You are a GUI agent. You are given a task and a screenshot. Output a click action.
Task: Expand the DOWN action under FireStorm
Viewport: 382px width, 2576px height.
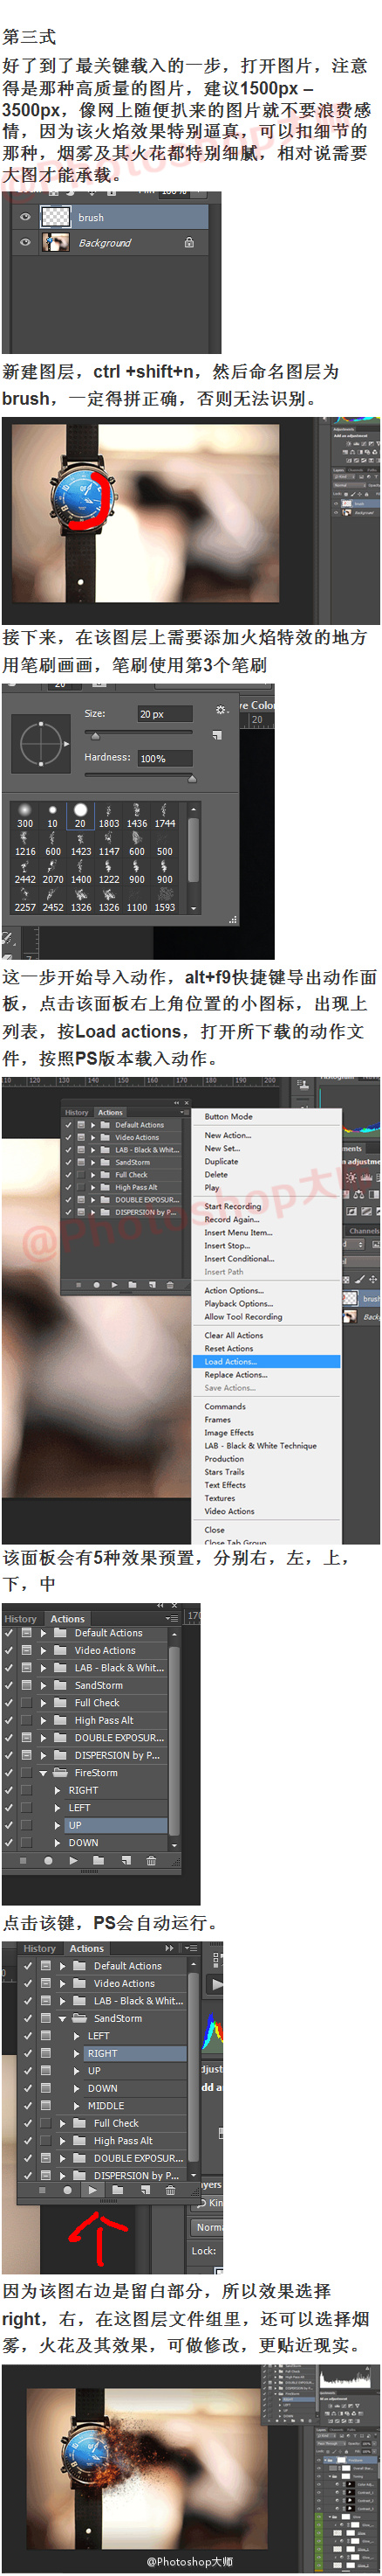[x=57, y=1843]
